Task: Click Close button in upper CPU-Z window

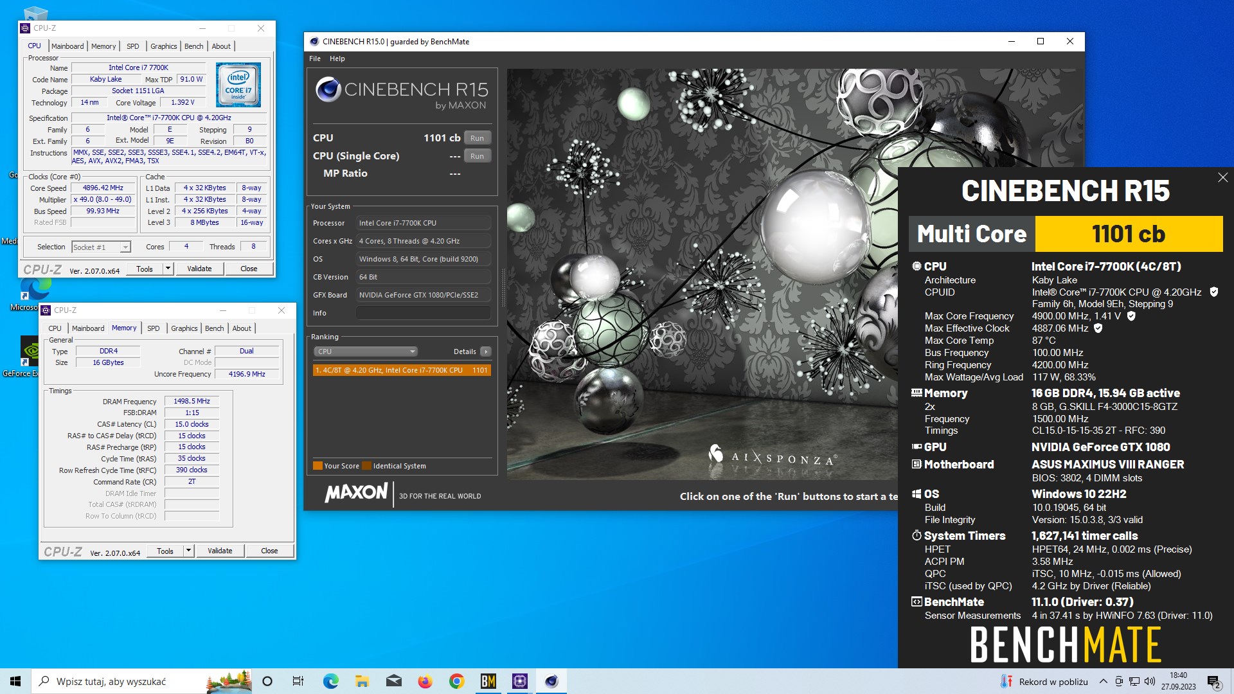Action: point(249,269)
